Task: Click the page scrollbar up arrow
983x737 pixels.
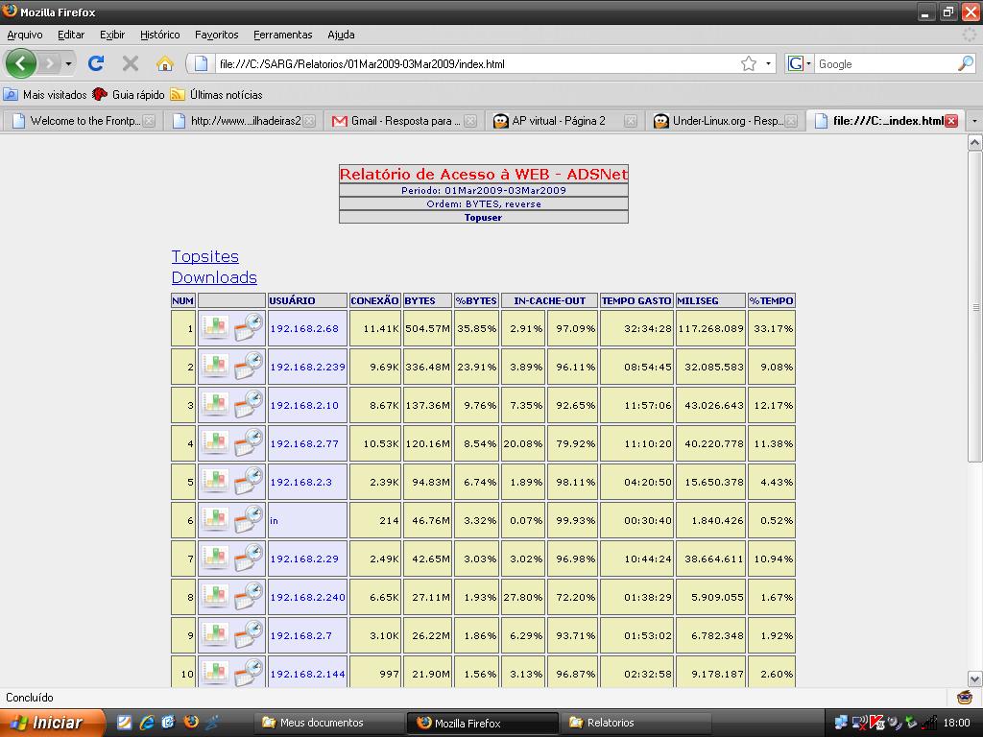Action: point(974,143)
